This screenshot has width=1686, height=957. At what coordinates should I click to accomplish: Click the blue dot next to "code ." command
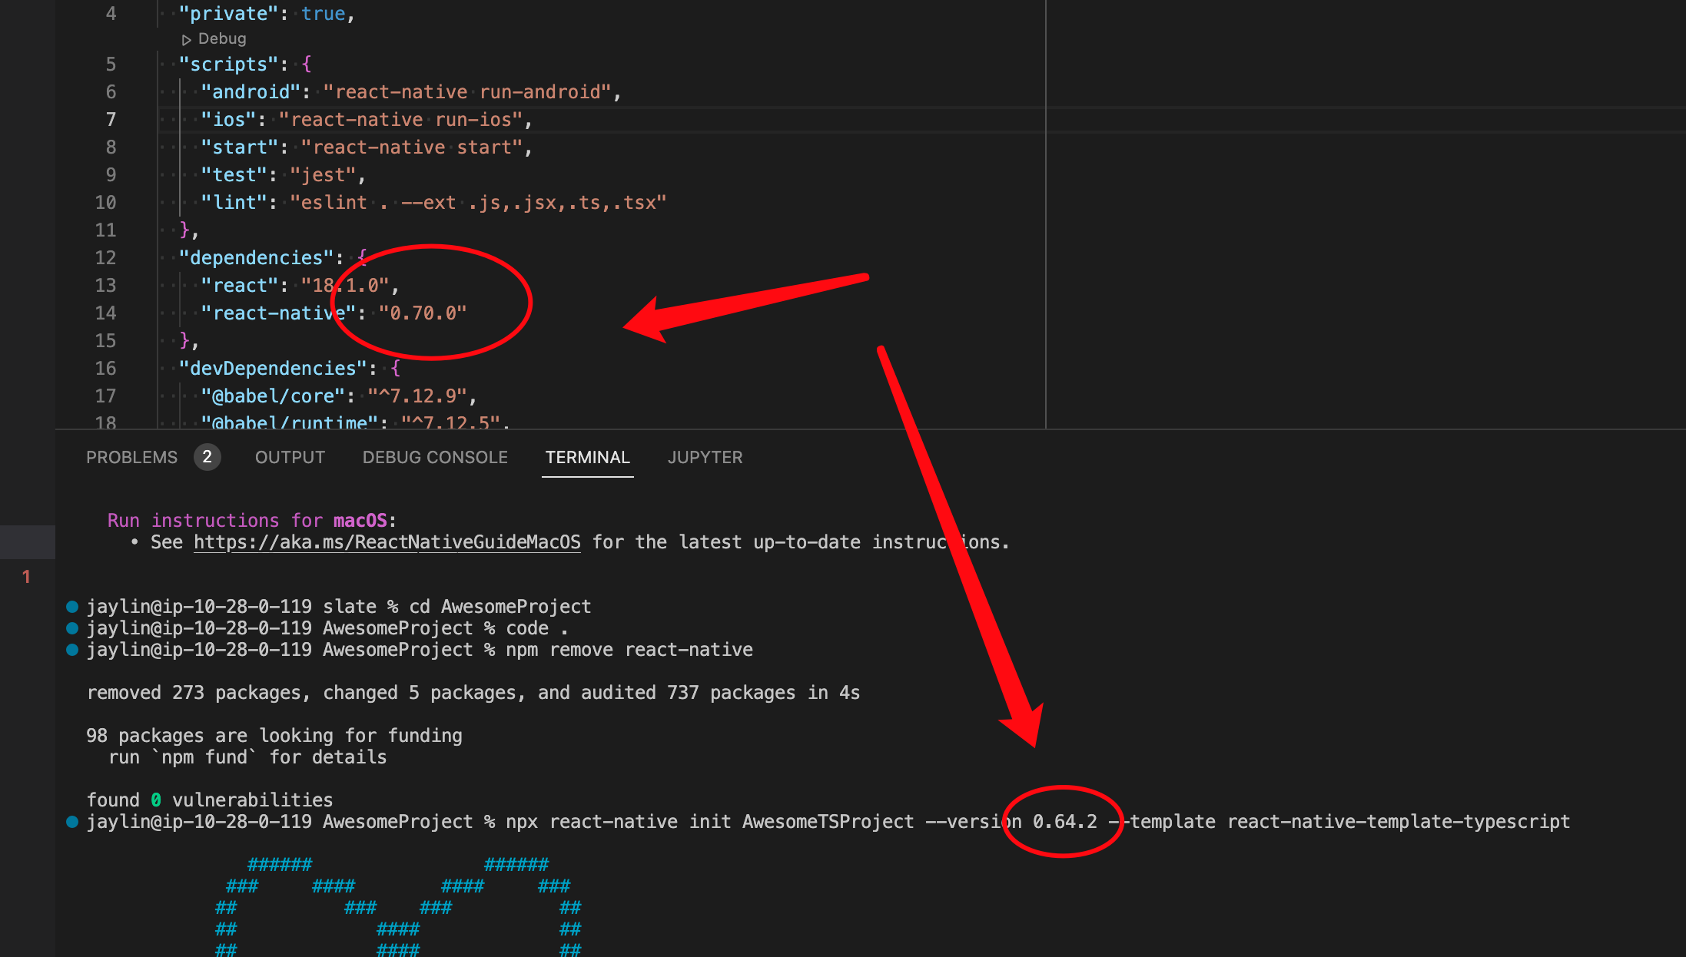click(71, 628)
